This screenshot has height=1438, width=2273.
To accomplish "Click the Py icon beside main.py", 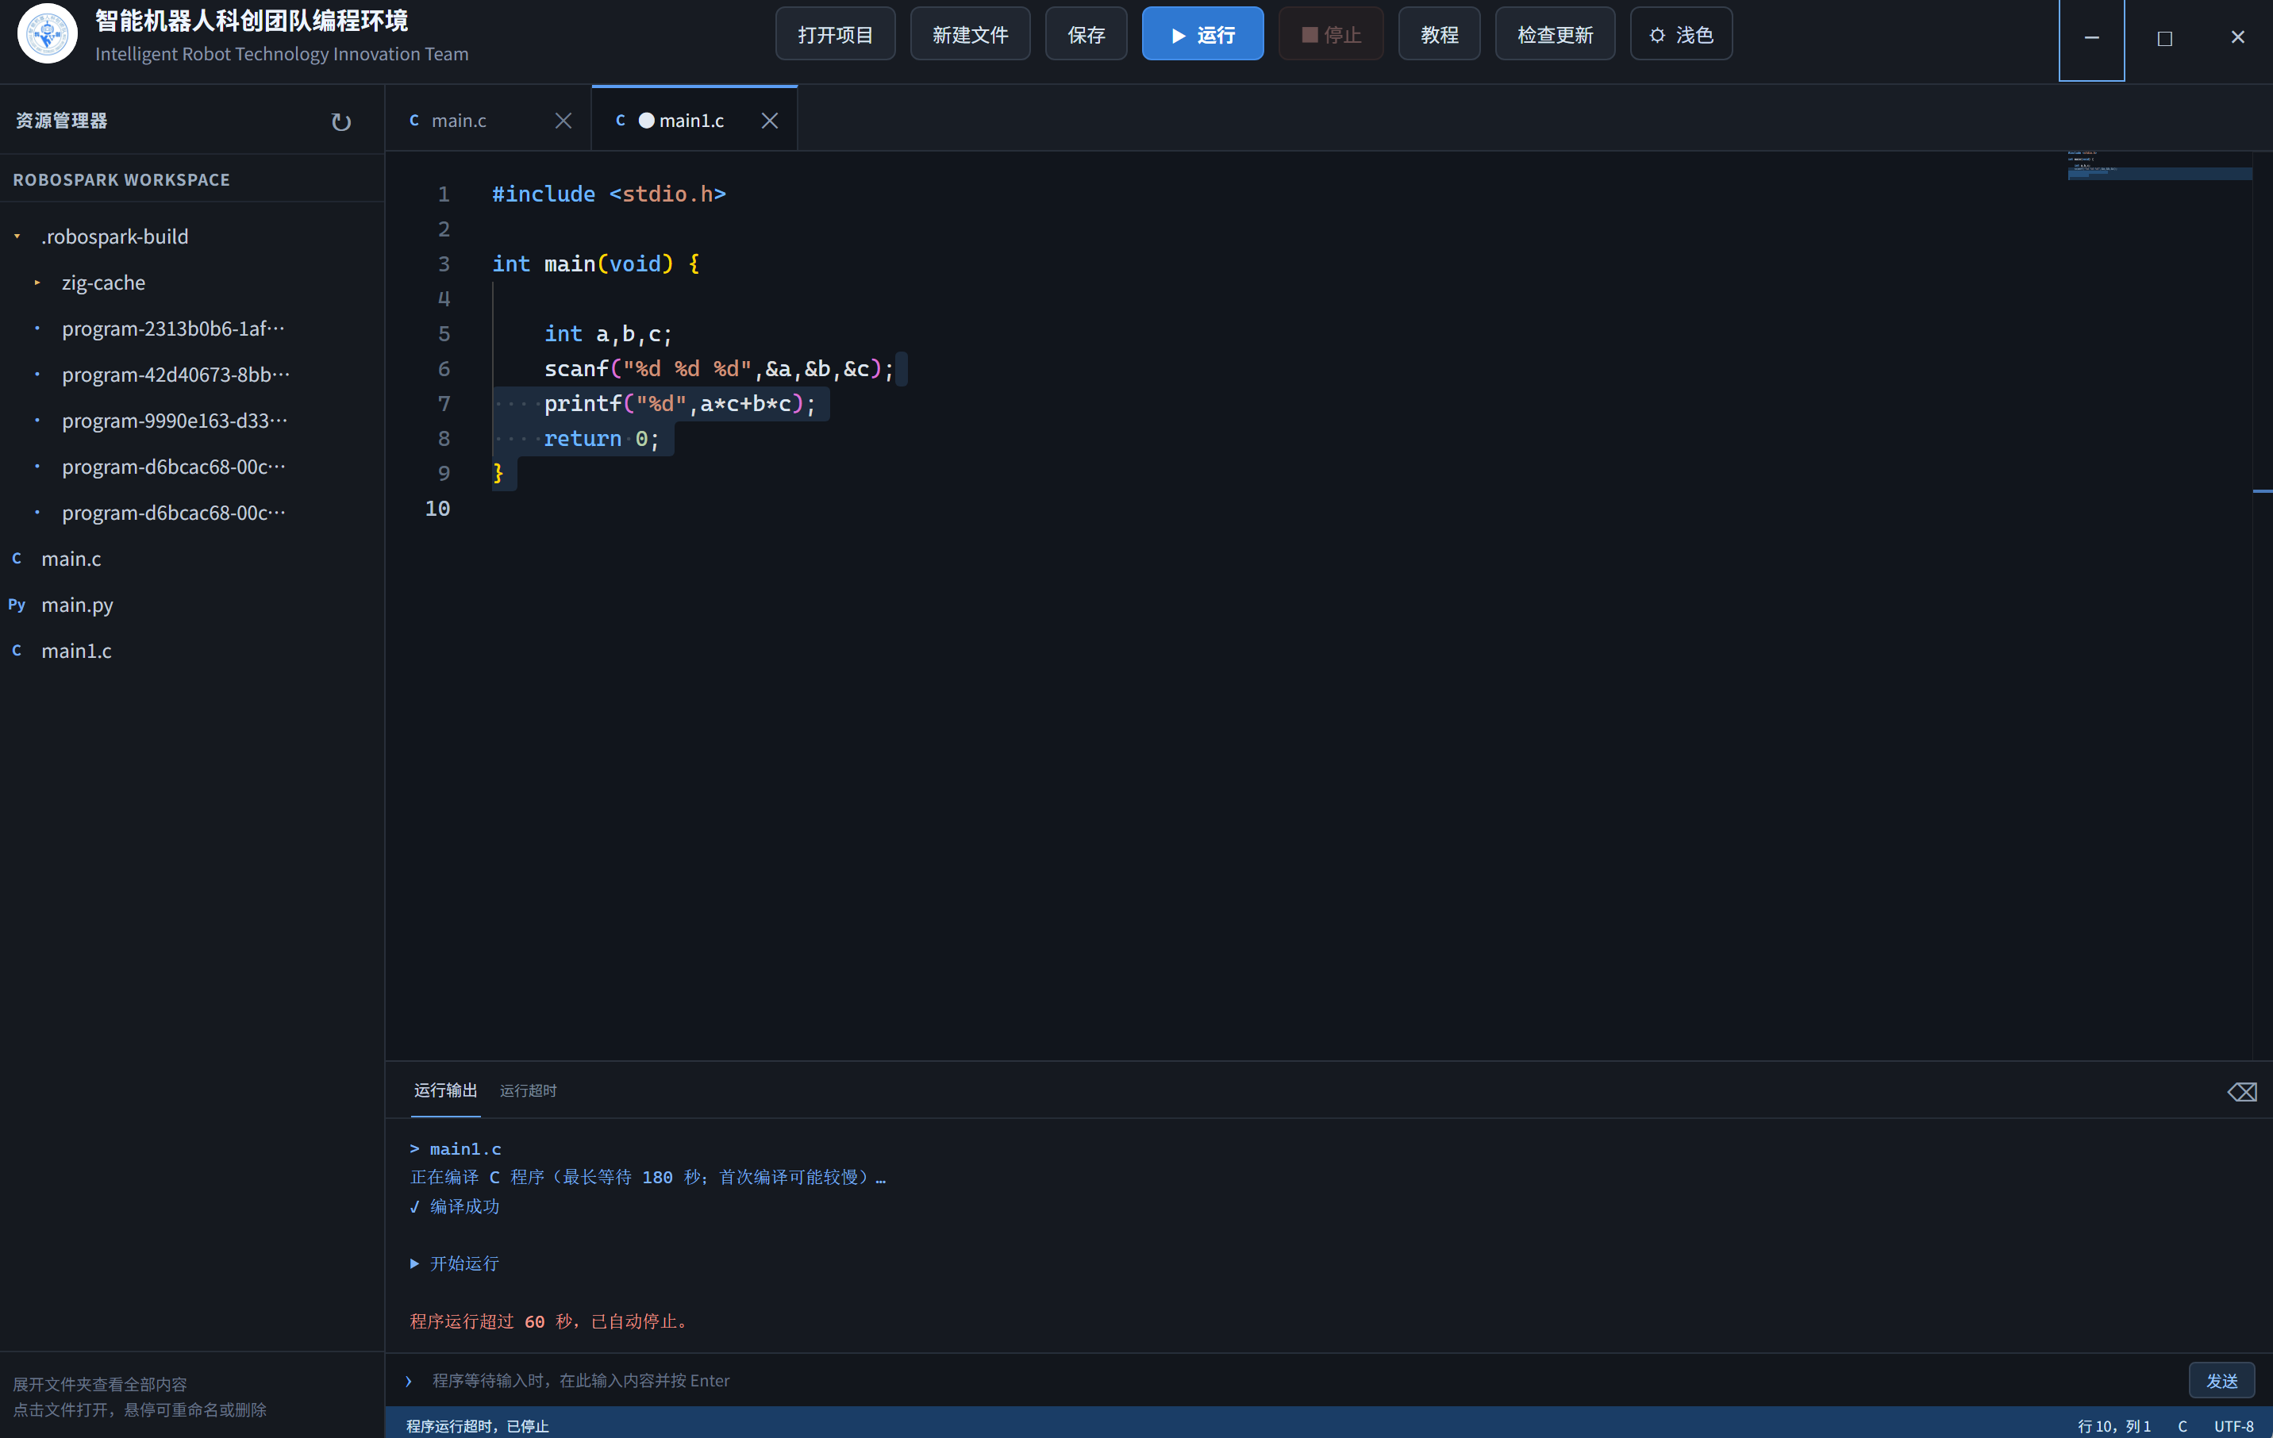I will point(17,604).
